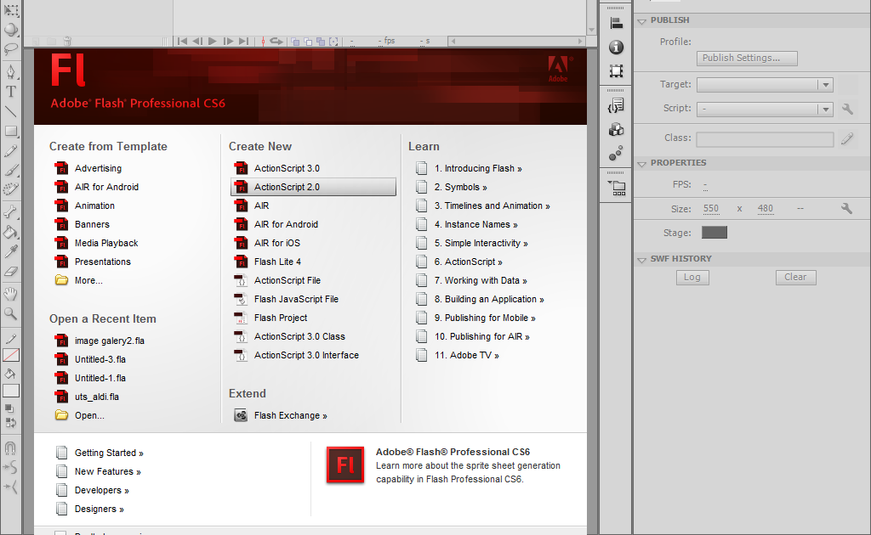Open the Transform panel icon
871x535 pixels.
pyautogui.click(x=616, y=71)
